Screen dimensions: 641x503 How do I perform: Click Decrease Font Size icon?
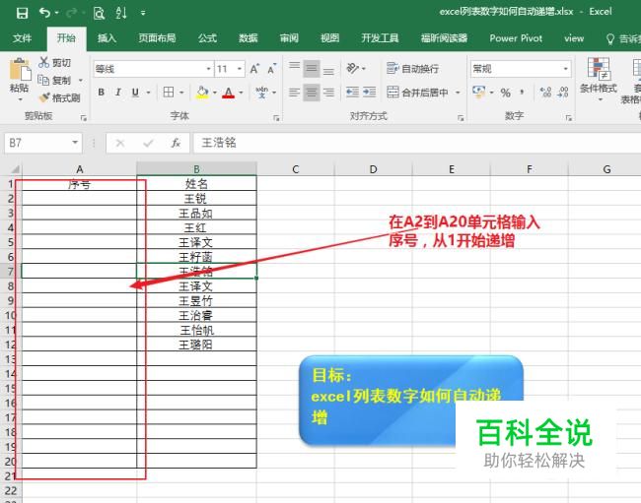pos(272,69)
